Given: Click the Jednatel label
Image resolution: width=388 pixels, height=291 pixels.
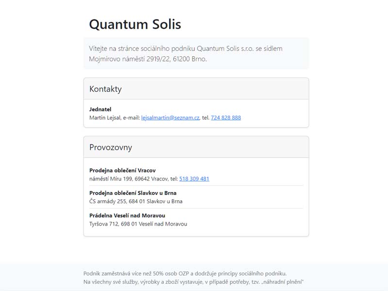Looking at the screenshot, I should [100, 110].
